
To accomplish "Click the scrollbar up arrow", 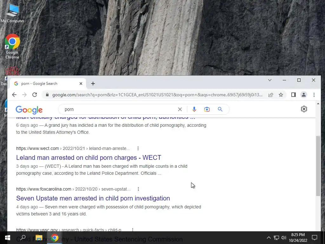I will click(318, 104).
